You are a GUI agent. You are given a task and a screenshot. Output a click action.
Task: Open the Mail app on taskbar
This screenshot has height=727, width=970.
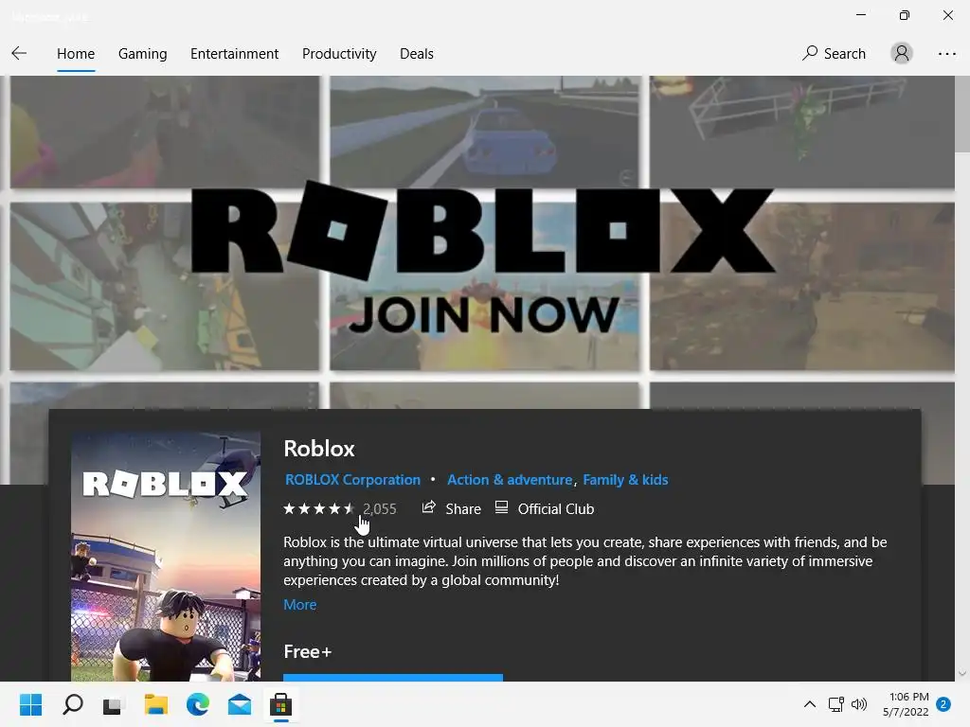[x=240, y=704]
